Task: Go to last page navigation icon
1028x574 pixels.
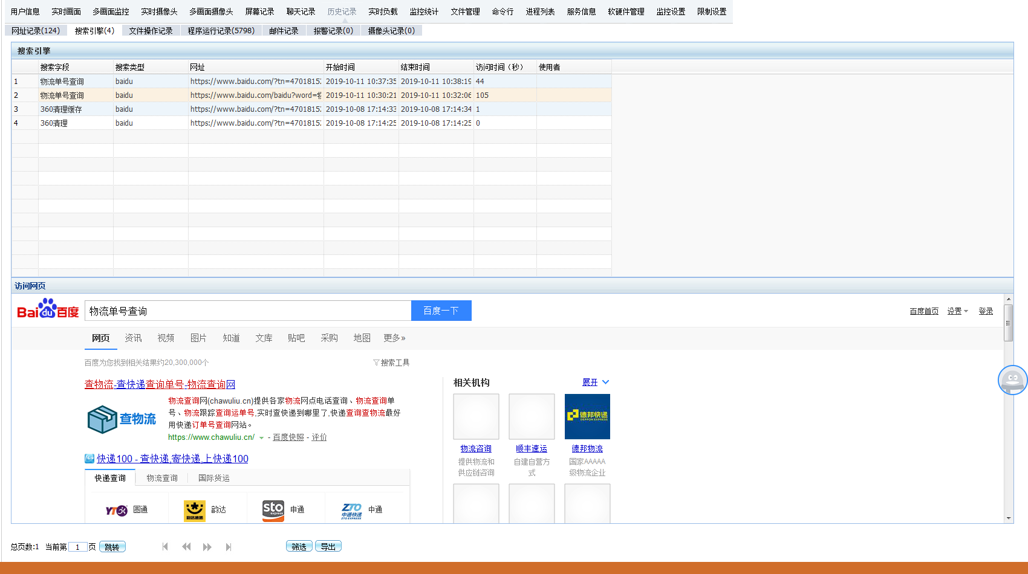Action: coord(229,547)
